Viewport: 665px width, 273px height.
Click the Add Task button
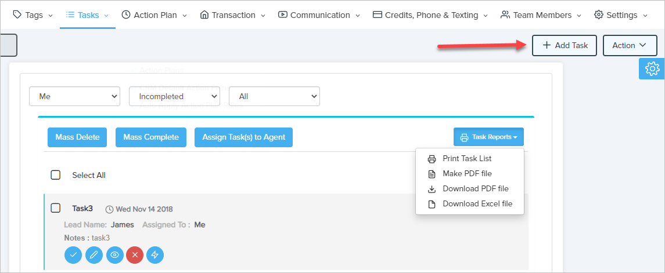coord(564,45)
